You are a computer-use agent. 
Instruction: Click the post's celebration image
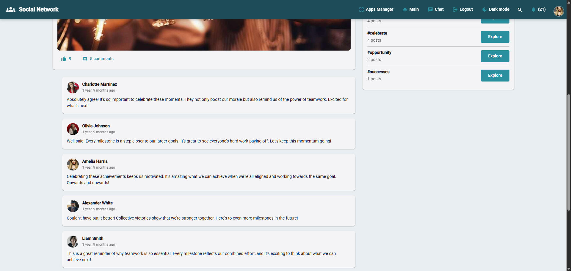(x=204, y=35)
